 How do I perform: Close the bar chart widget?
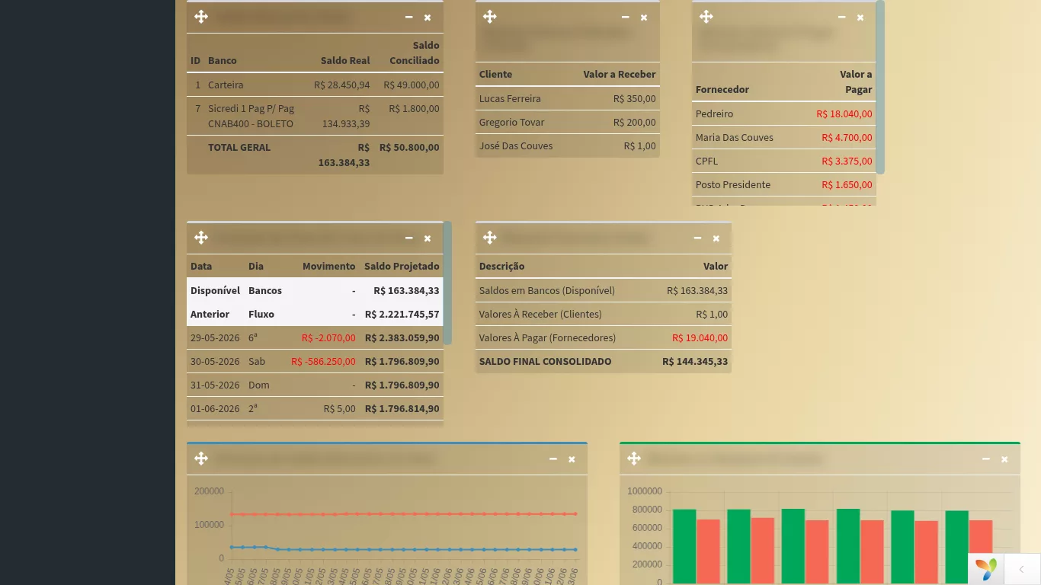1004,459
